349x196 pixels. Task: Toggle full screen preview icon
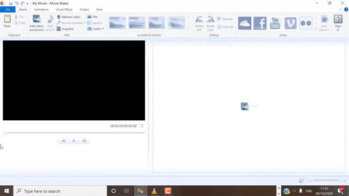tap(141, 126)
